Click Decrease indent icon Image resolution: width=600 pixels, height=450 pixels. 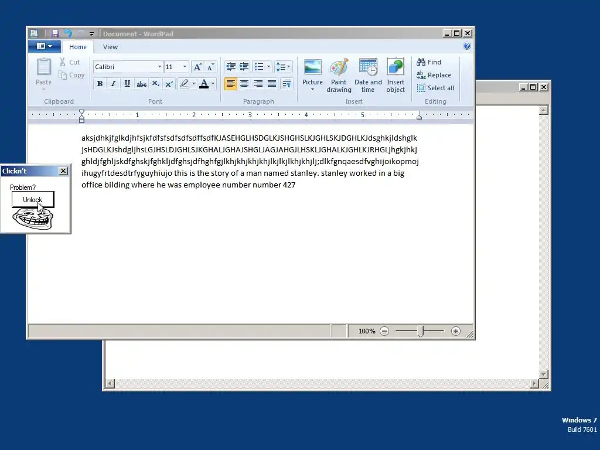coord(230,67)
